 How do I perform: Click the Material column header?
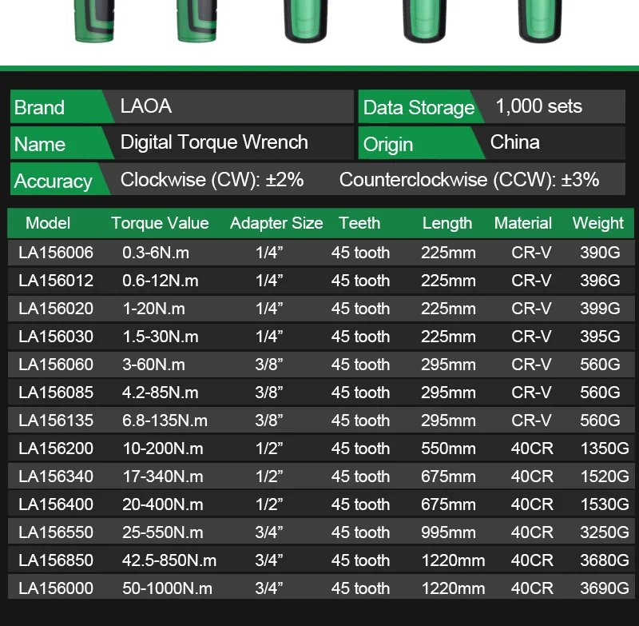pyautogui.click(x=523, y=223)
